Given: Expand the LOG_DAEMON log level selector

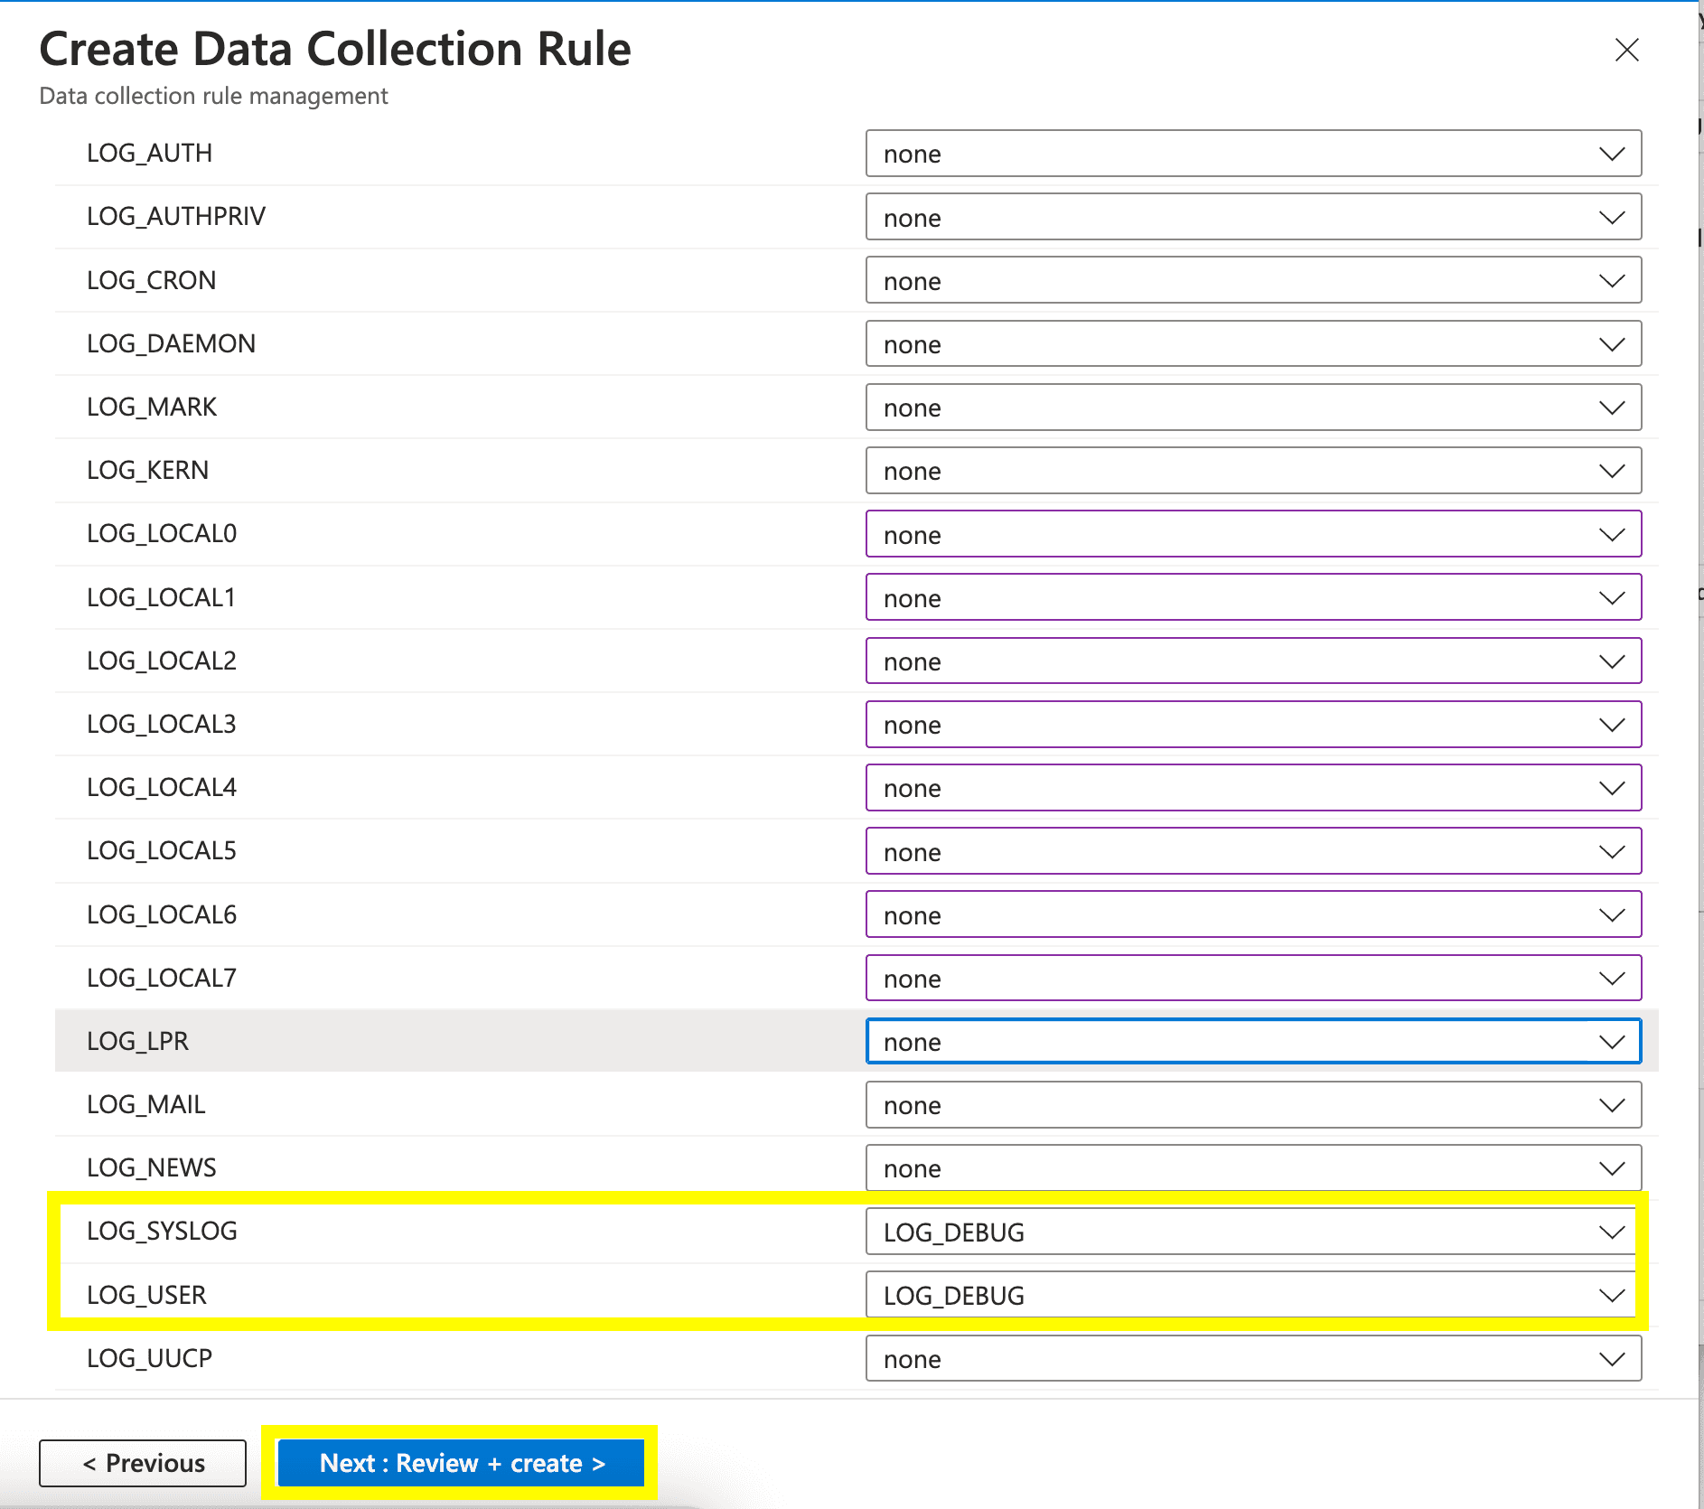Looking at the screenshot, I should coord(1252,344).
